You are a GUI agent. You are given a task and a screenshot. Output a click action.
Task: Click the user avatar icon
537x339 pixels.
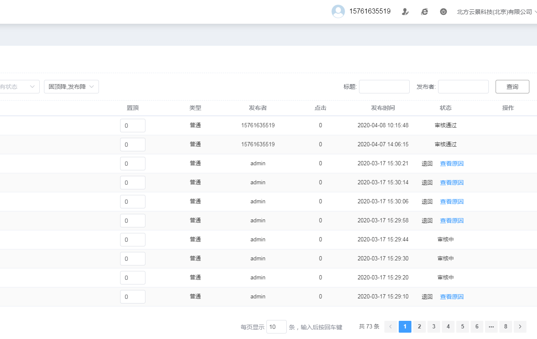coord(338,11)
